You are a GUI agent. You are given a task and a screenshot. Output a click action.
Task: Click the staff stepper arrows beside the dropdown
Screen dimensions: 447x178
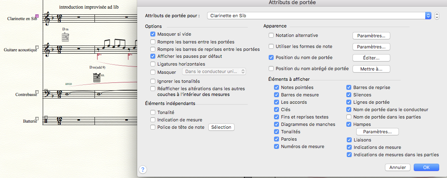tap(437, 16)
